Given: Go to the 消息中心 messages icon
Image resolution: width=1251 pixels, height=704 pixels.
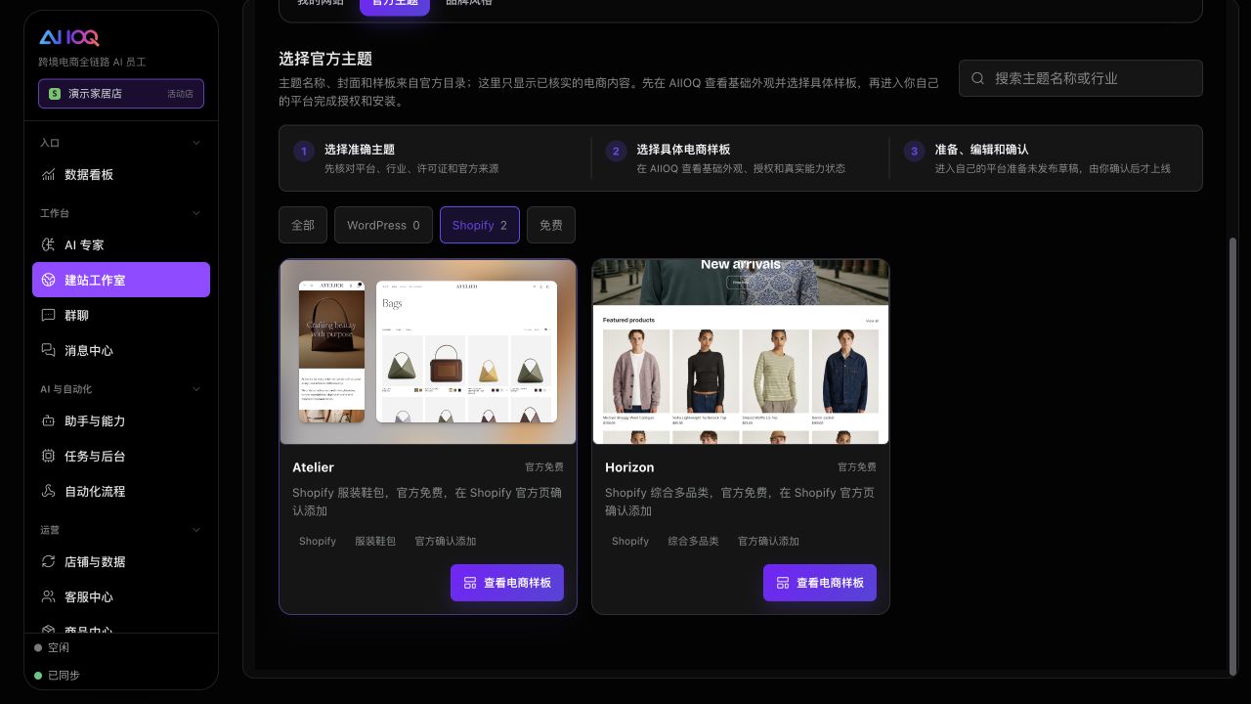Looking at the screenshot, I should click(x=48, y=351).
